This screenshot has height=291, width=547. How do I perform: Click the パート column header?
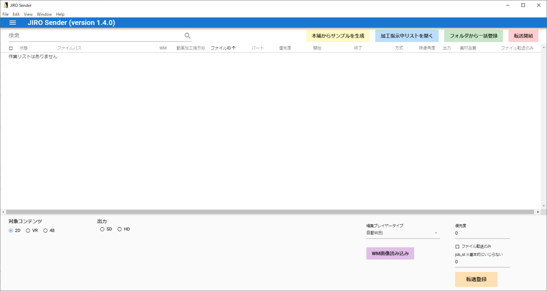coord(258,48)
